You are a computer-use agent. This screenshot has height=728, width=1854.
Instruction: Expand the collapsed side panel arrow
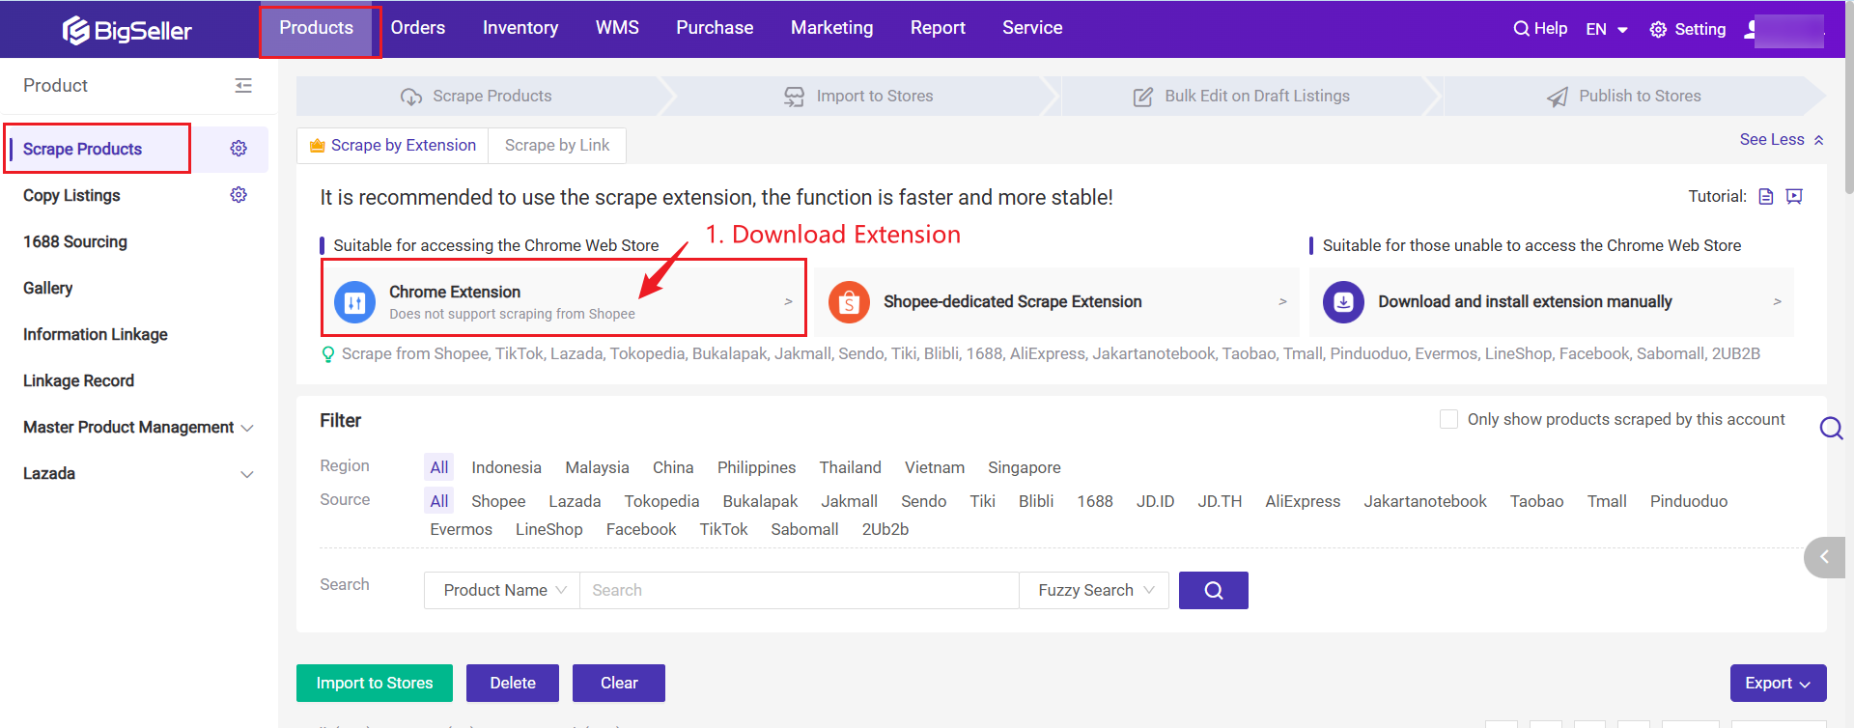coord(1825,557)
